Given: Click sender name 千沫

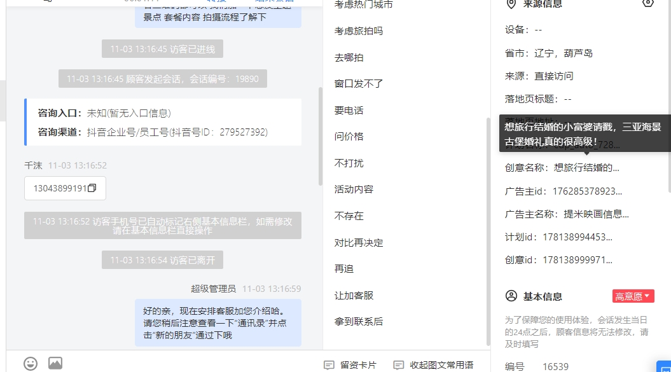Looking at the screenshot, I should (33, 166).
